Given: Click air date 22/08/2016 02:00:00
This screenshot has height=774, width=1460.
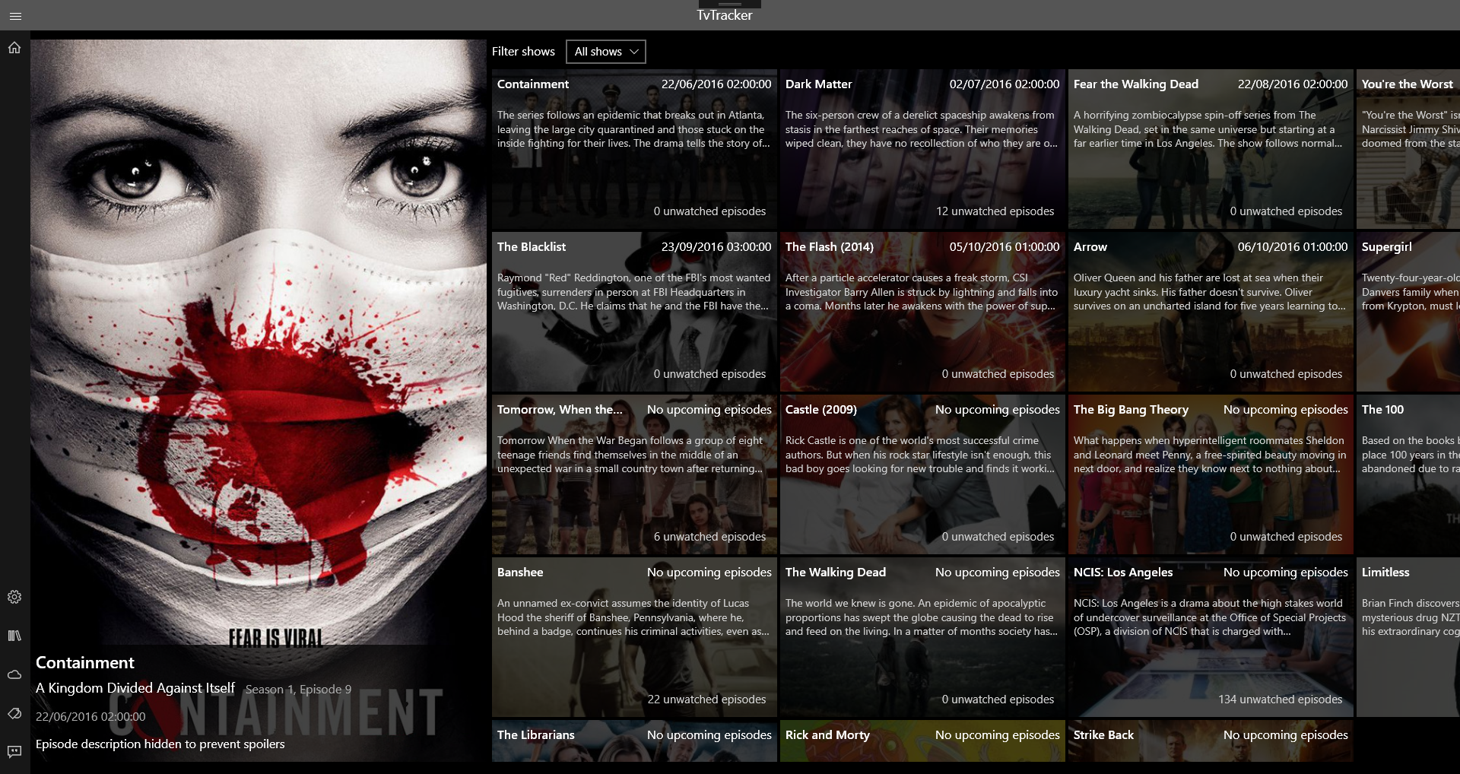Looking at the screenshot, I should (x=1293, y=84).
